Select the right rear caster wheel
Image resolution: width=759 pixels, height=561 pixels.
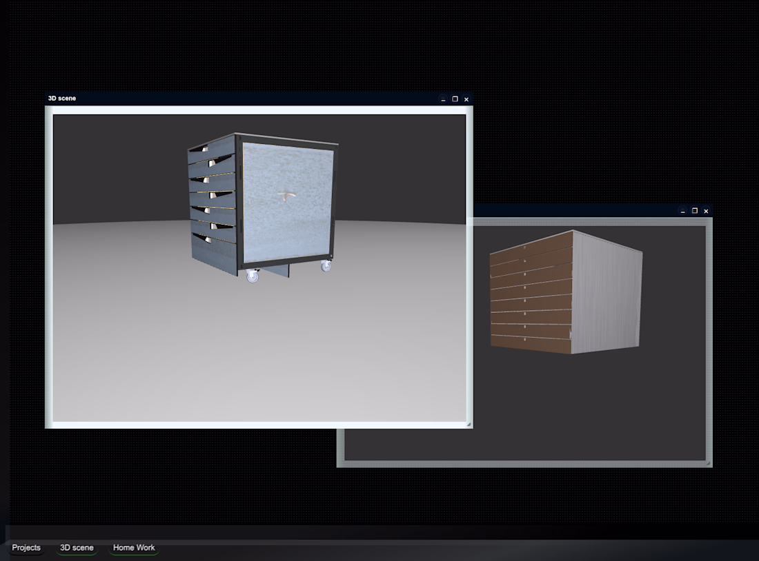pyautogui.click(x=326, y=265)
